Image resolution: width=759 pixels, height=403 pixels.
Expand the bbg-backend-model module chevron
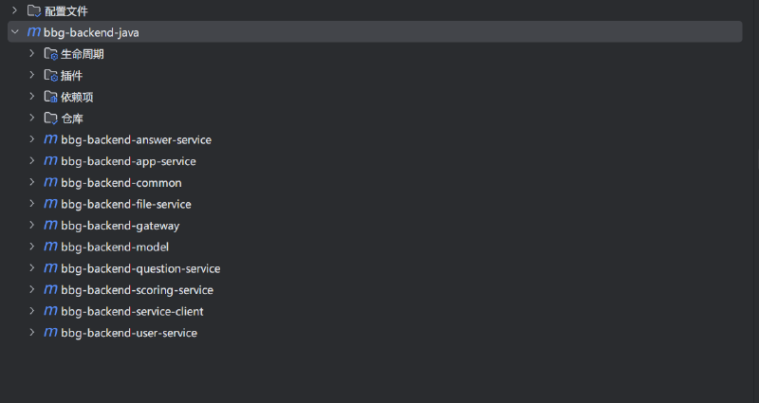pyautogui.click(x=32, y=247)
